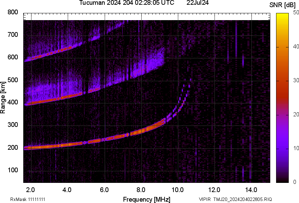Click the colorbar value '40'

tap(296, 47)
